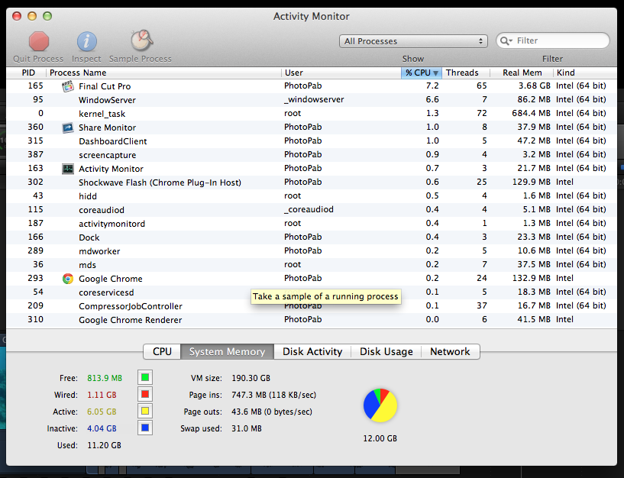Click the 684.4 MB memory value
The width and height of the screenshot is (624, 478).
pyautogui.click(x=531, y=113)
